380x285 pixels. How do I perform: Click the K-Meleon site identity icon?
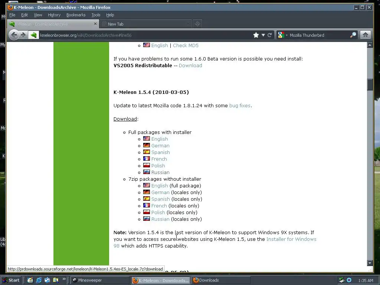[x=33, y=35]
